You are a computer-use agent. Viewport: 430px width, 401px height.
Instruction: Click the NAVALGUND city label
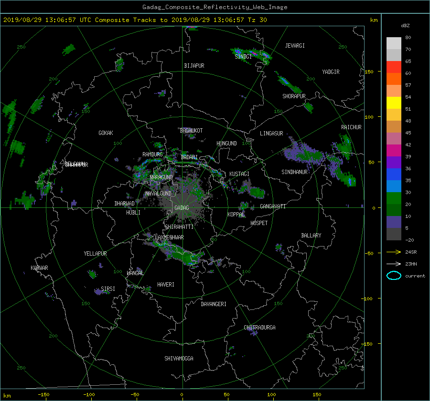(x=158, y=194)
